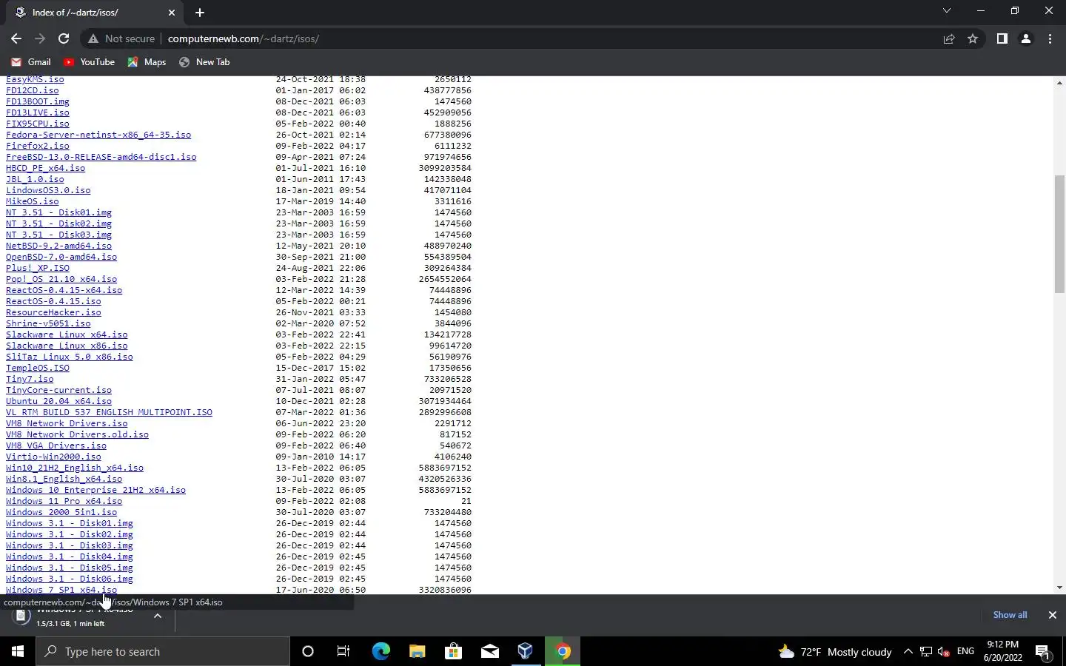Download Ubuntu 20.04 x64.iso
The width and height of the screenshot is (1066, 666).
pyautogui.click(x=59, y=401)
